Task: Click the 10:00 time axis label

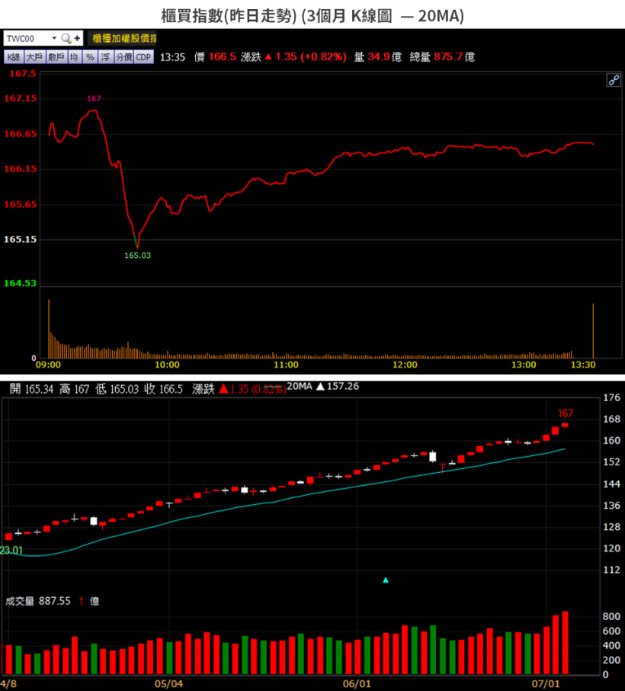Action: [x=167, y=365]
